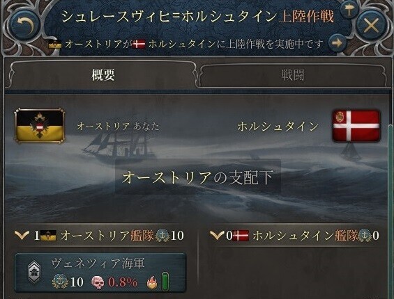The height and width of the screenshot is (299, 394).
Task: Click the オーストリアの支配下 status banner
Action: (198, 177)
